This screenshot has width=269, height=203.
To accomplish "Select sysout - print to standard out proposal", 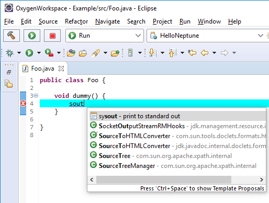I will coord(178,116).
